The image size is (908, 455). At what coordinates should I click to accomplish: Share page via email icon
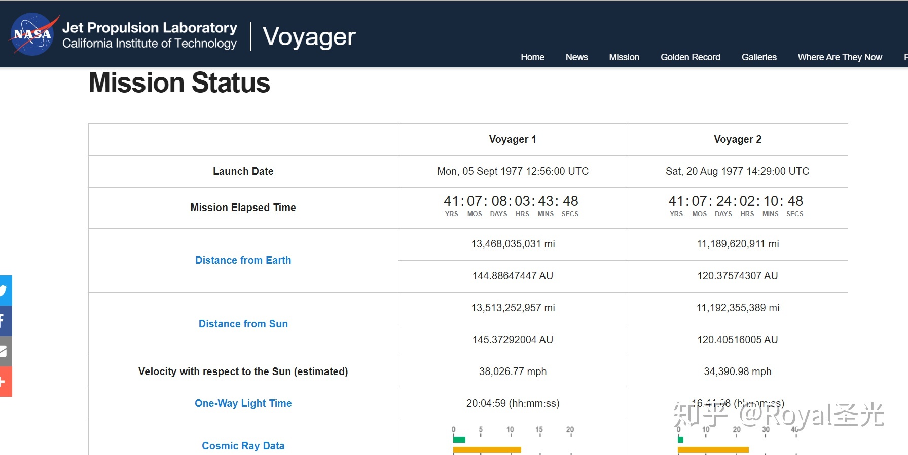[x=5, y=351]
